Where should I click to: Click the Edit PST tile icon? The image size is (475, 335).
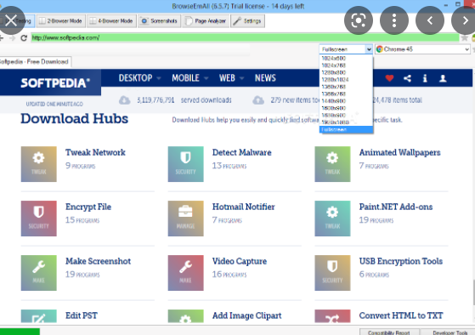tap(39, 317)
